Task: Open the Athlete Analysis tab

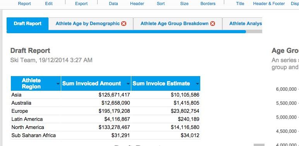Action: point(246,24)
